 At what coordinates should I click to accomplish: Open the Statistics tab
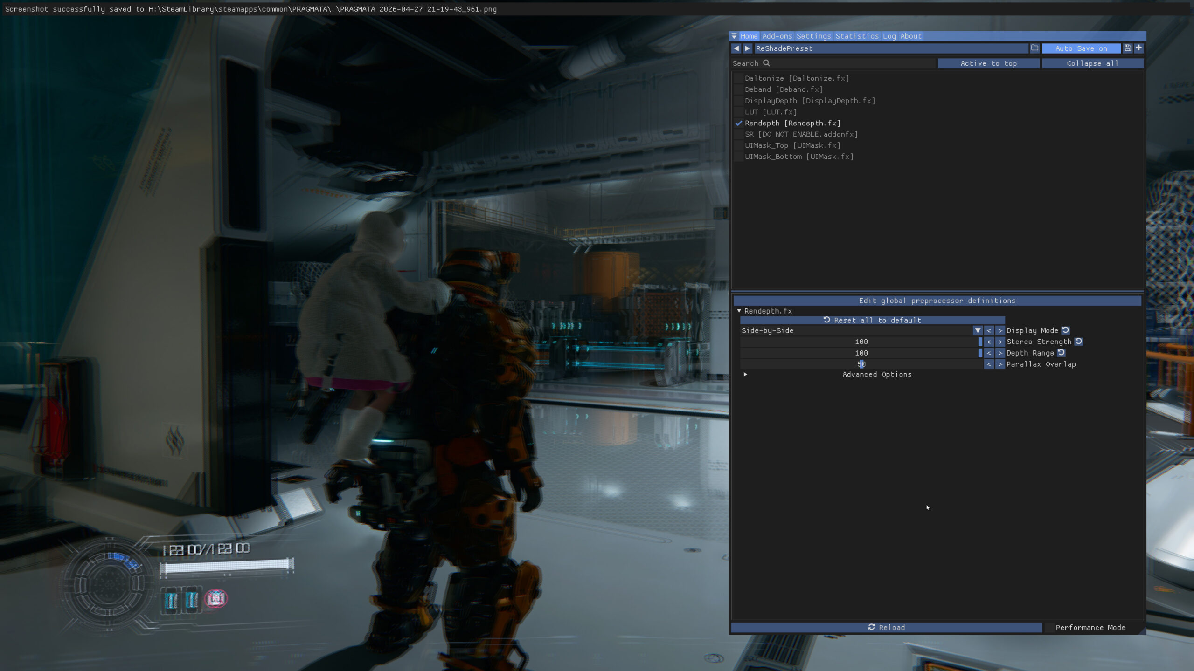point(857,36)
